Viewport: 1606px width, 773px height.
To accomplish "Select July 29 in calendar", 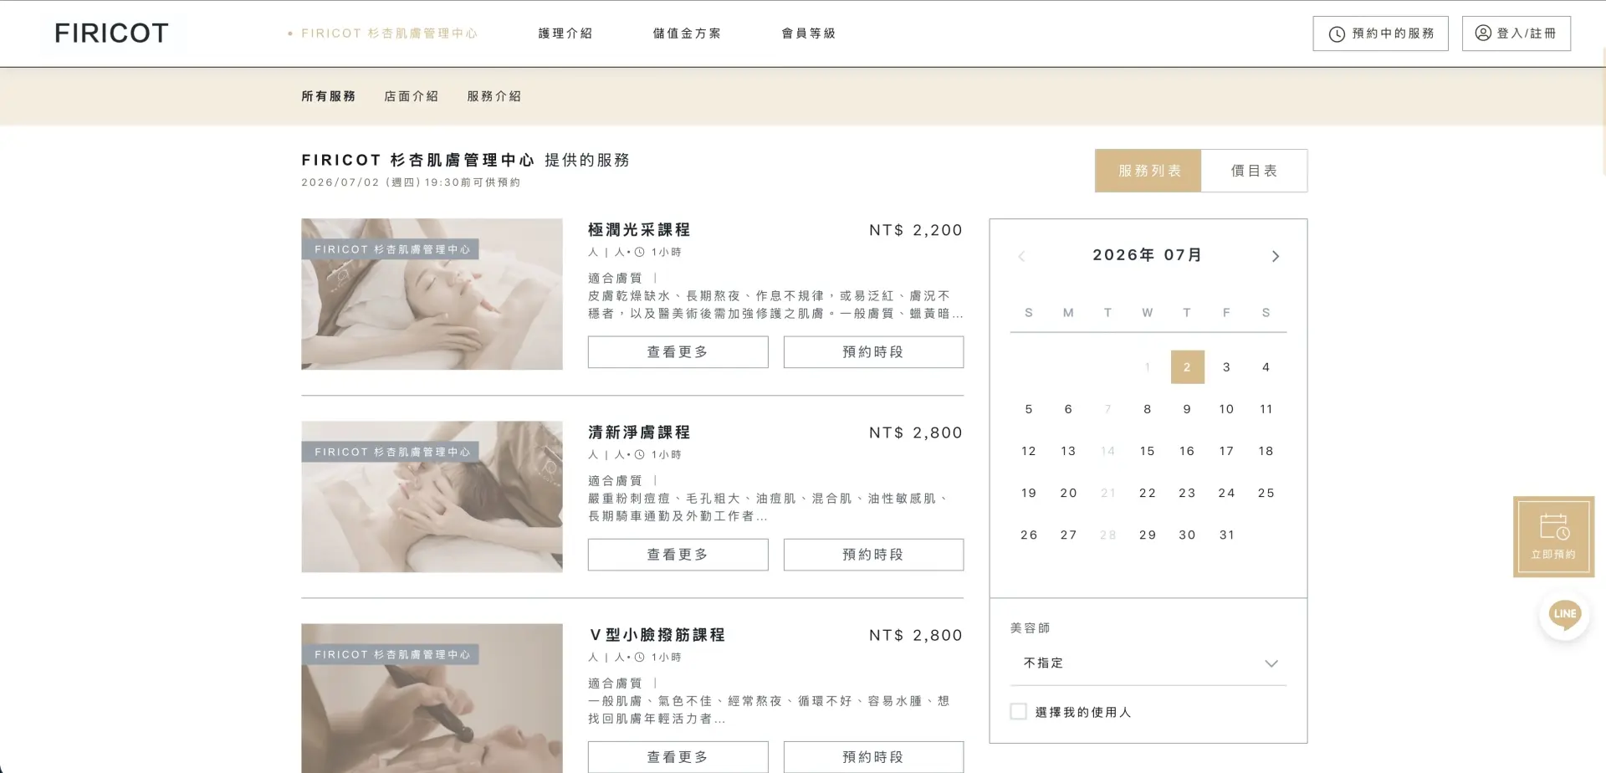I will [1148, 535].
